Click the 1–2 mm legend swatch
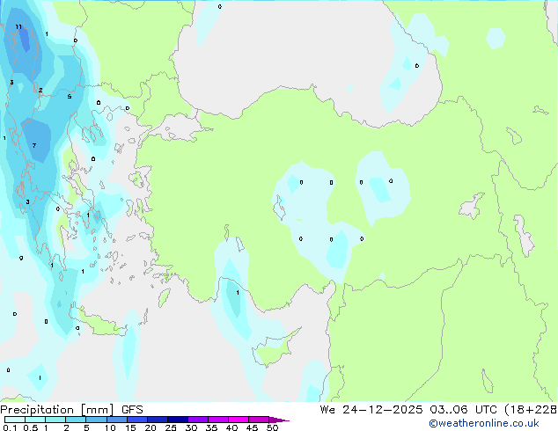Image resolution: width=558 pixels, height=431 pixels. coord(55,420)
